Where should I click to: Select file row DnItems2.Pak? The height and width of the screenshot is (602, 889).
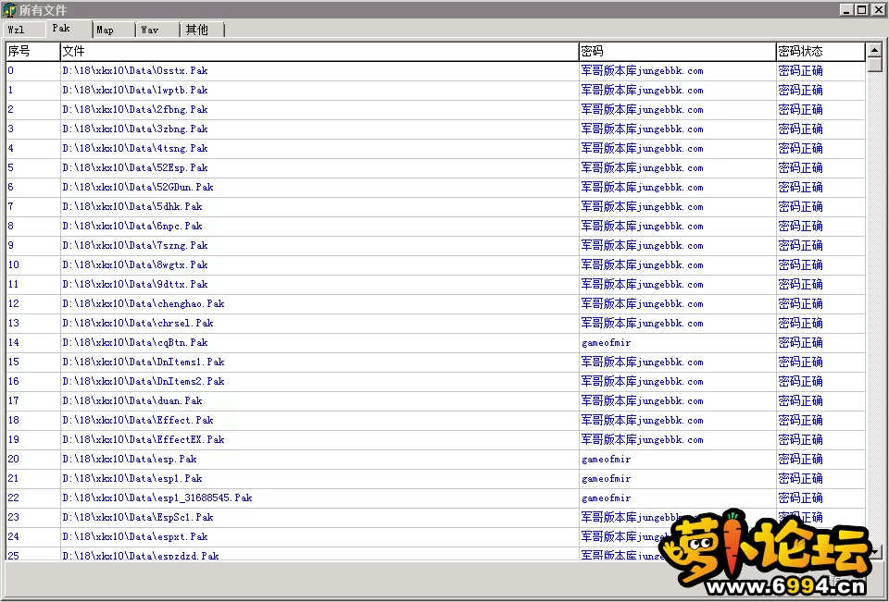(x=435, y=381)
